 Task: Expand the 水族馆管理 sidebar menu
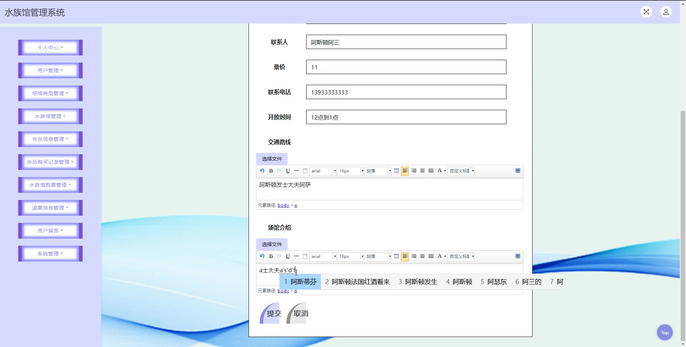point(50,116)
